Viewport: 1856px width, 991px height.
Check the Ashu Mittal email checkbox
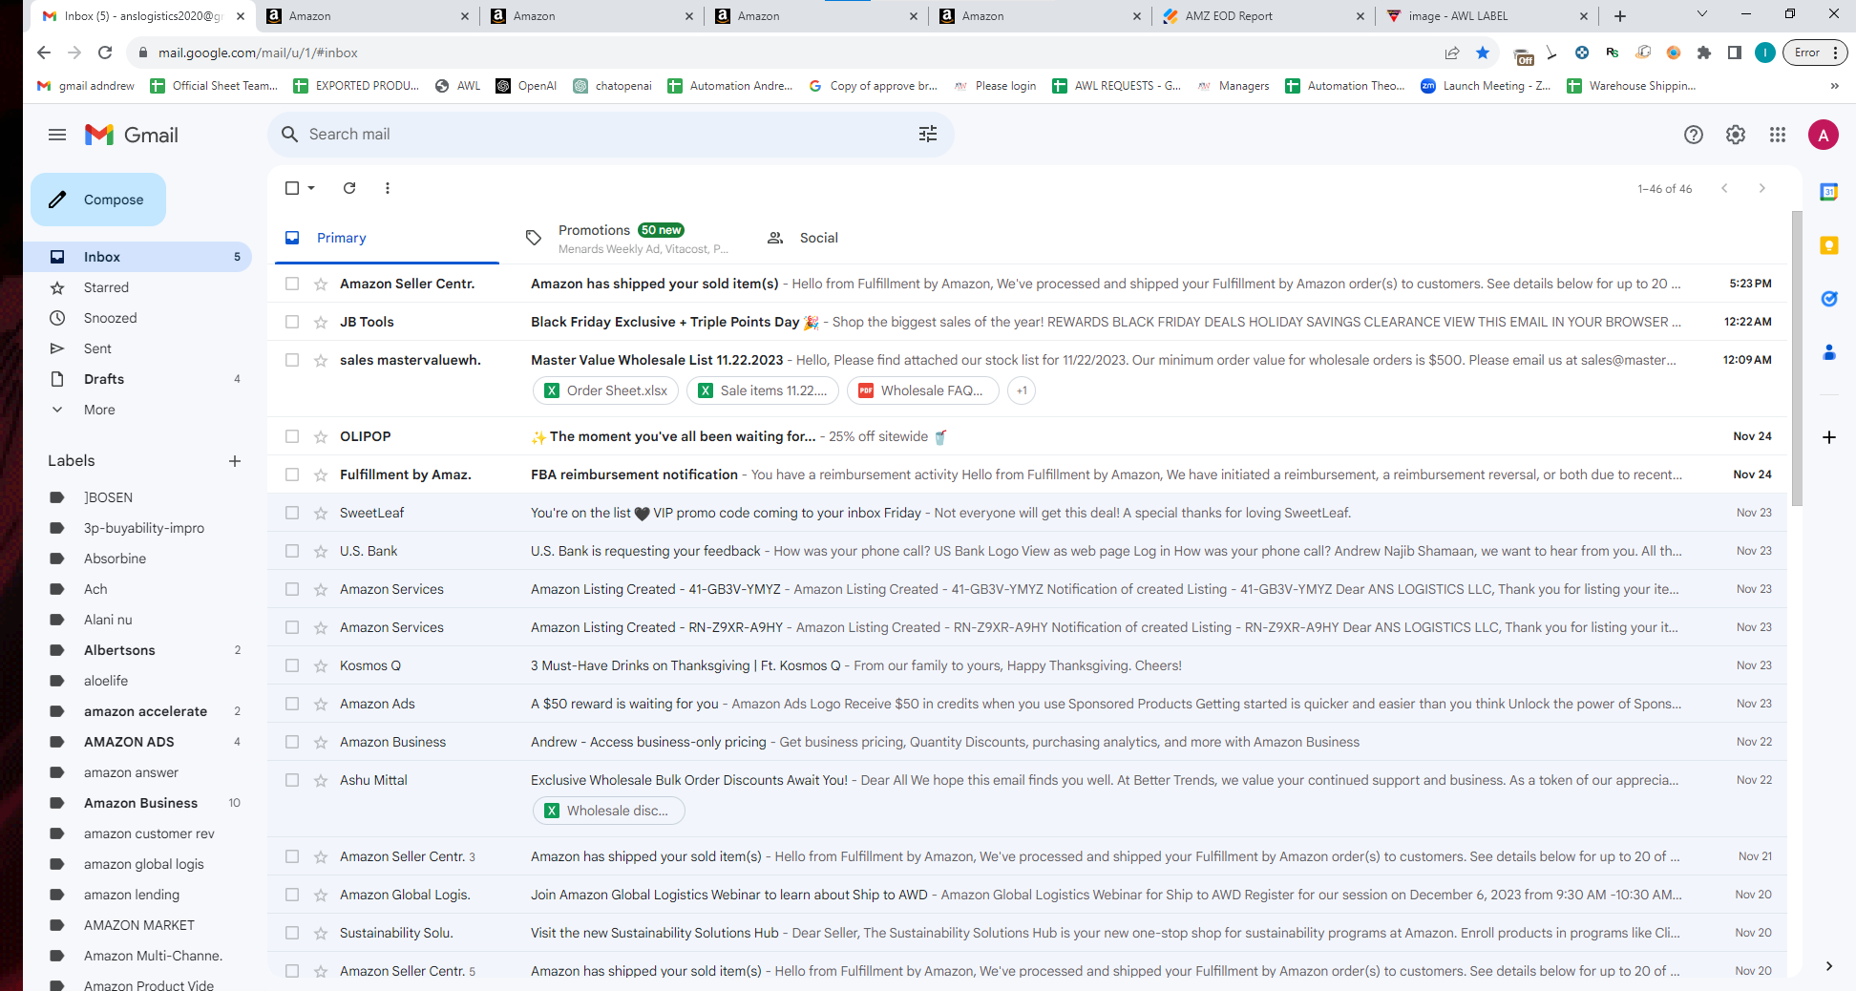292,780
